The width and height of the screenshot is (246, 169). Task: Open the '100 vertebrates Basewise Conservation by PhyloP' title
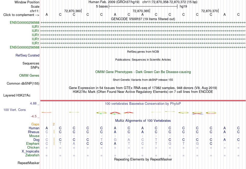click(x=143, y=103)
